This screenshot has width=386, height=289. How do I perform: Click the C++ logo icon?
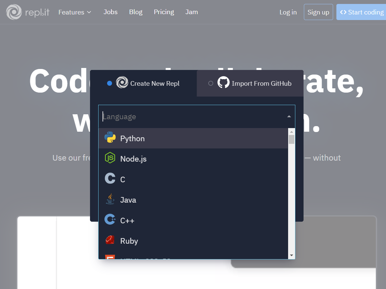[110, 219]
